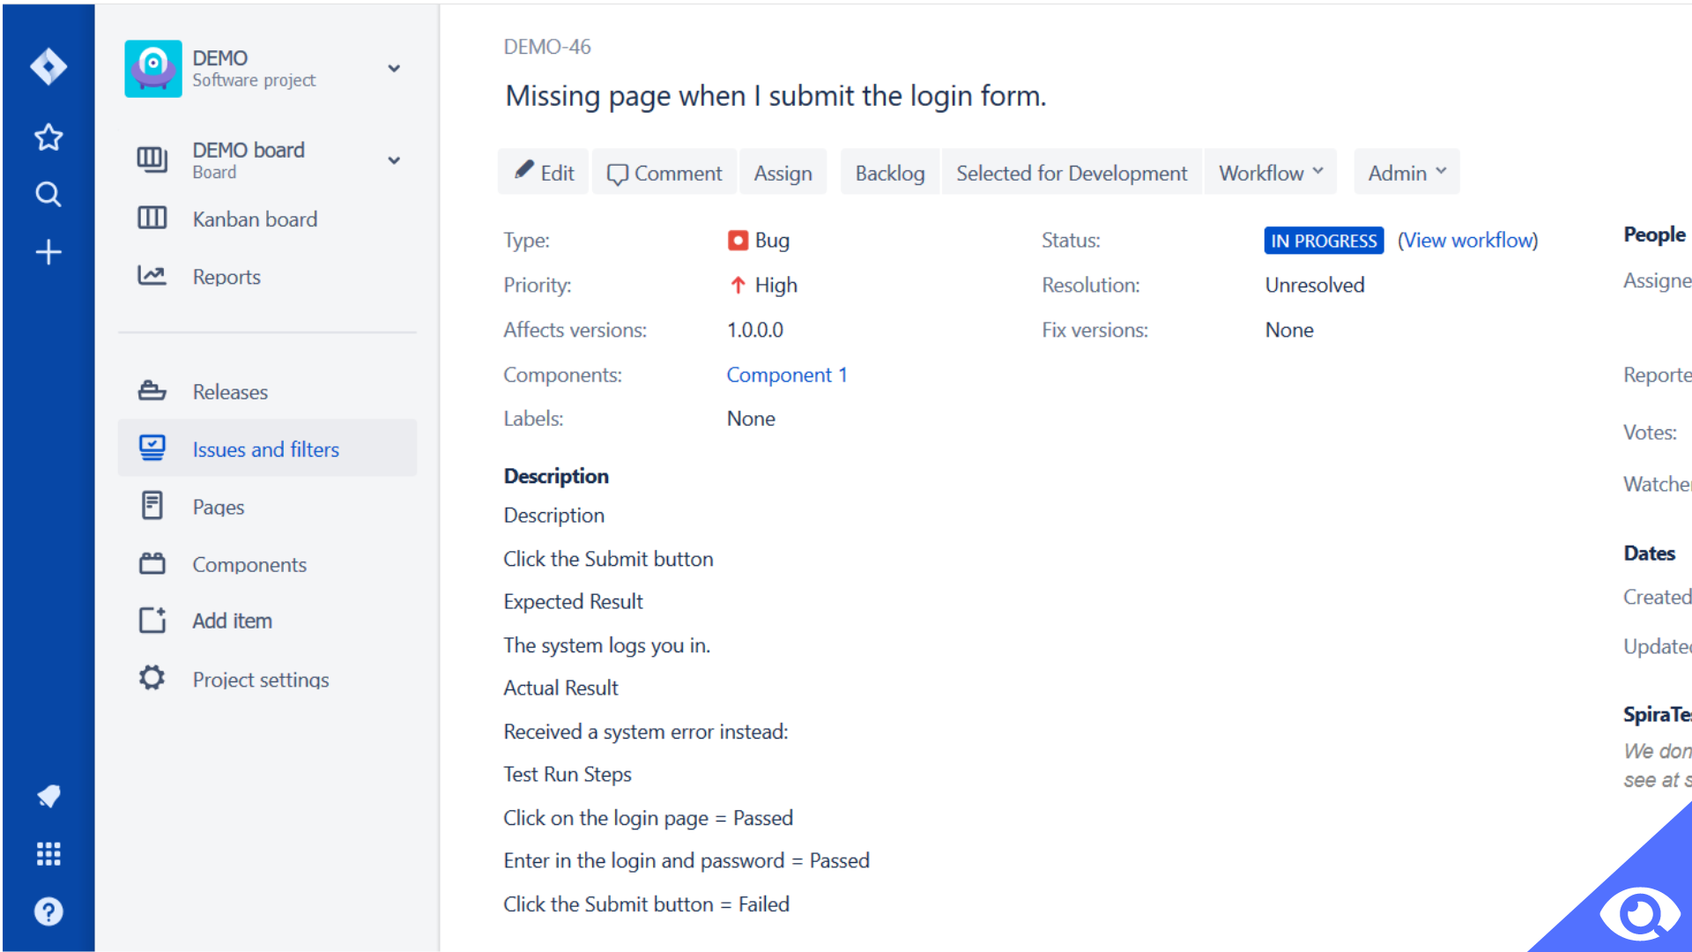Click the IN PROGRESS status badge
This screenshot has height=952, width=1692.
(1324, 241)
